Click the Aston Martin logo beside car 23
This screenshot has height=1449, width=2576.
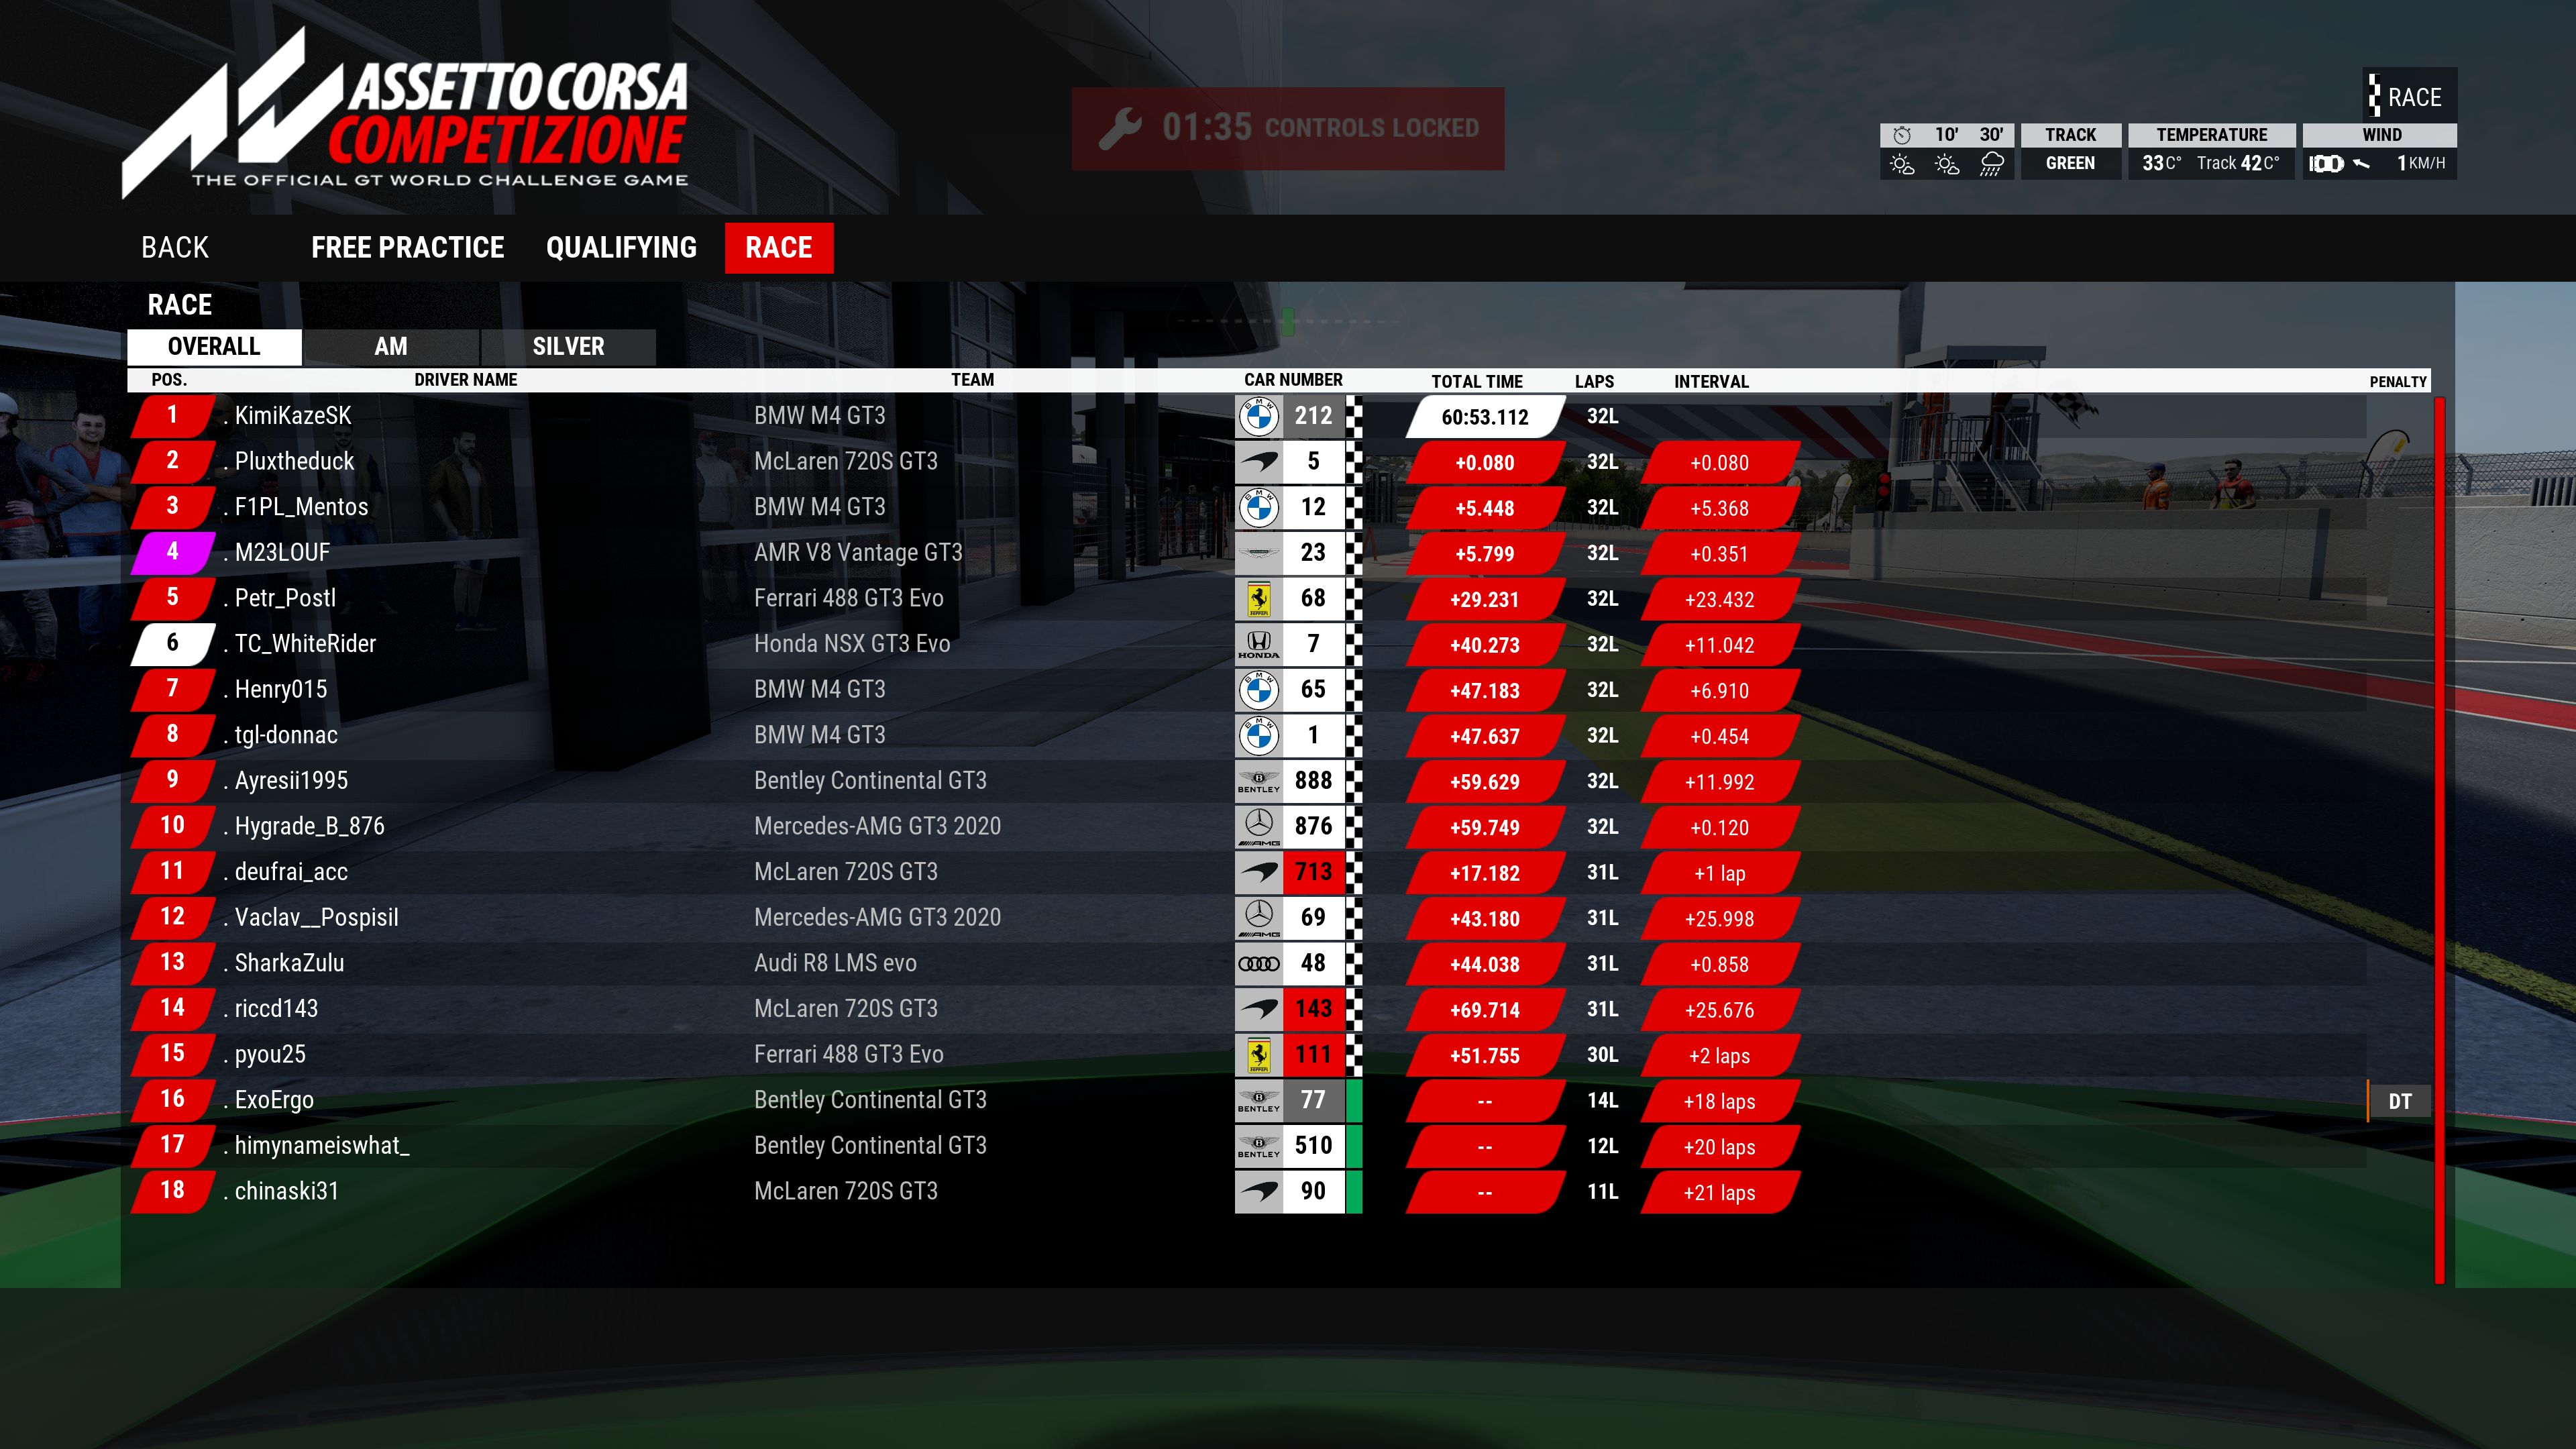[1259, 553]
